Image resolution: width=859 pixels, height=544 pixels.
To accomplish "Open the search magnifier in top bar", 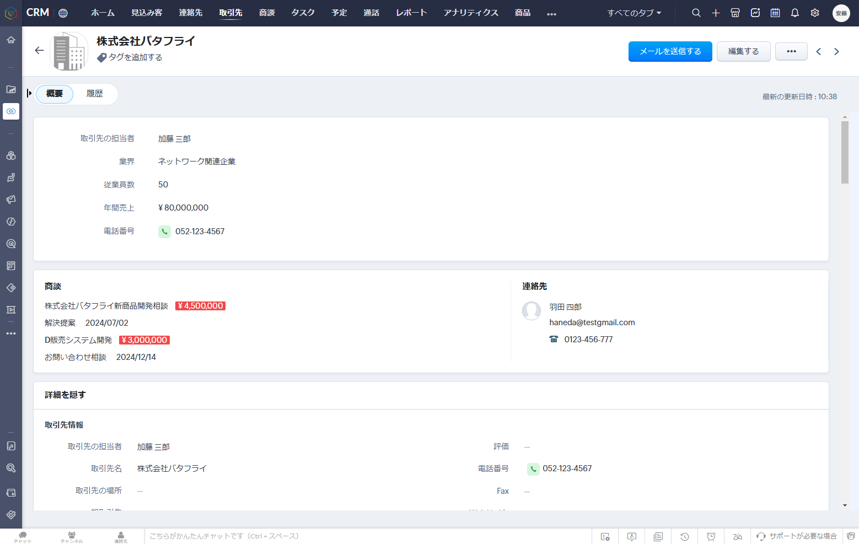I will [x=696, y=13].
